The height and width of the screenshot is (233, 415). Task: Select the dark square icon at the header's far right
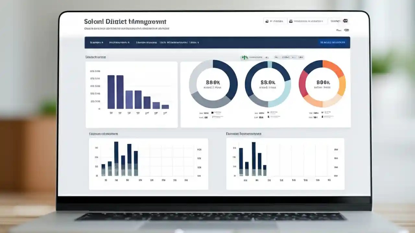pyautogui.click(x=346, y=21)
